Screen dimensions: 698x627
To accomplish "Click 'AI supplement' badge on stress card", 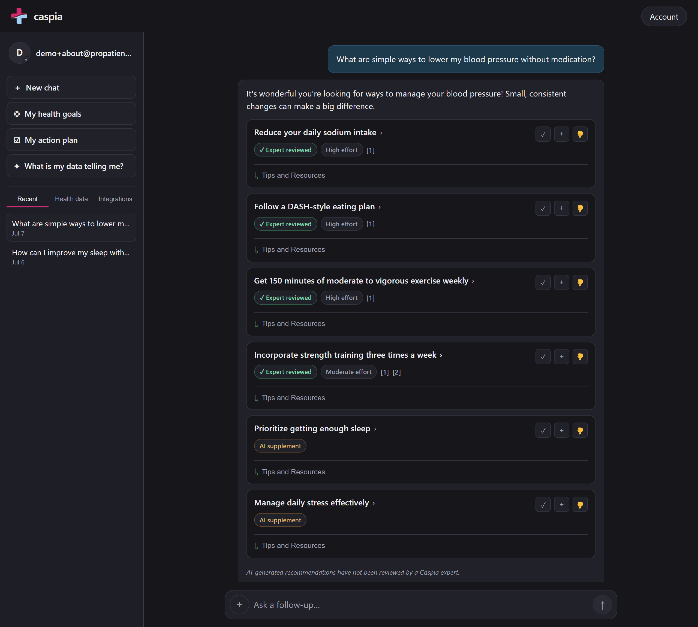I will [280, 520].
